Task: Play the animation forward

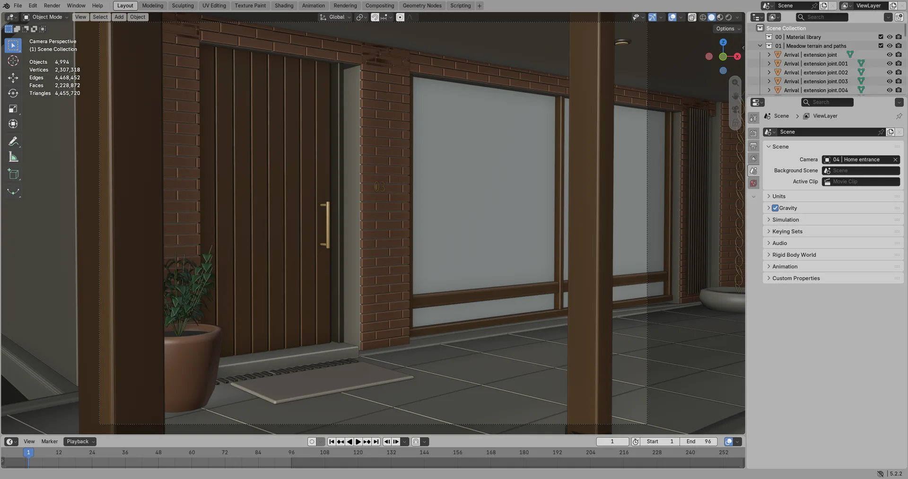Action: pyautogui.click(x=358, y=442)
